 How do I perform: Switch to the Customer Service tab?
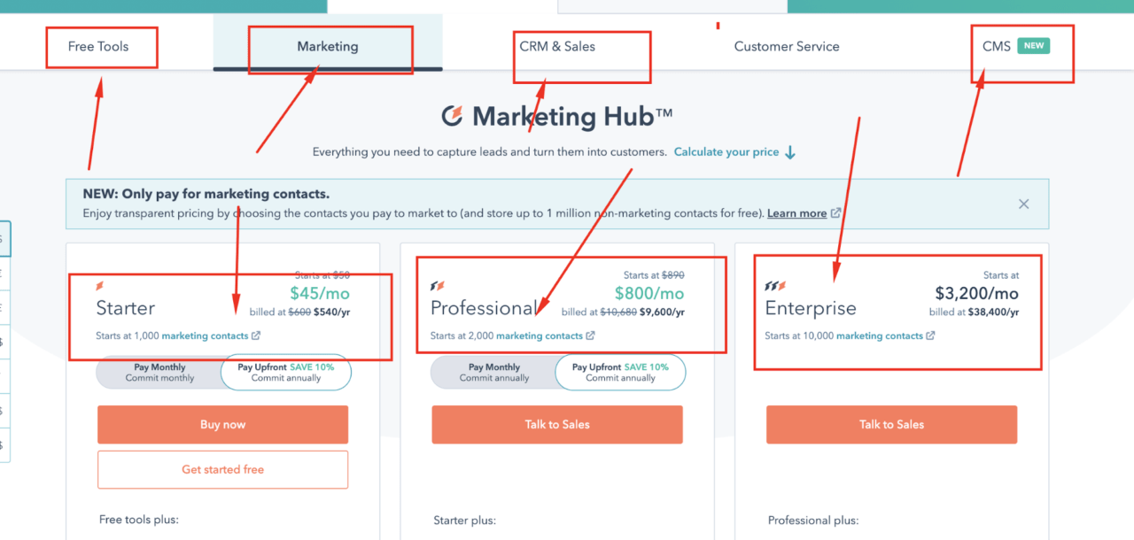787,46
